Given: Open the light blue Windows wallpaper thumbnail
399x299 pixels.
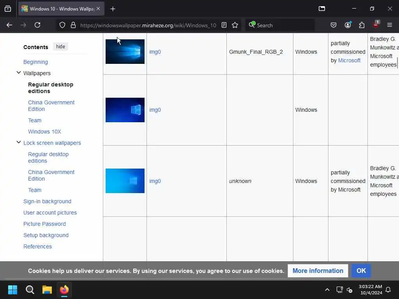Looking at the screenshot, I should click(x=125, y=181).
